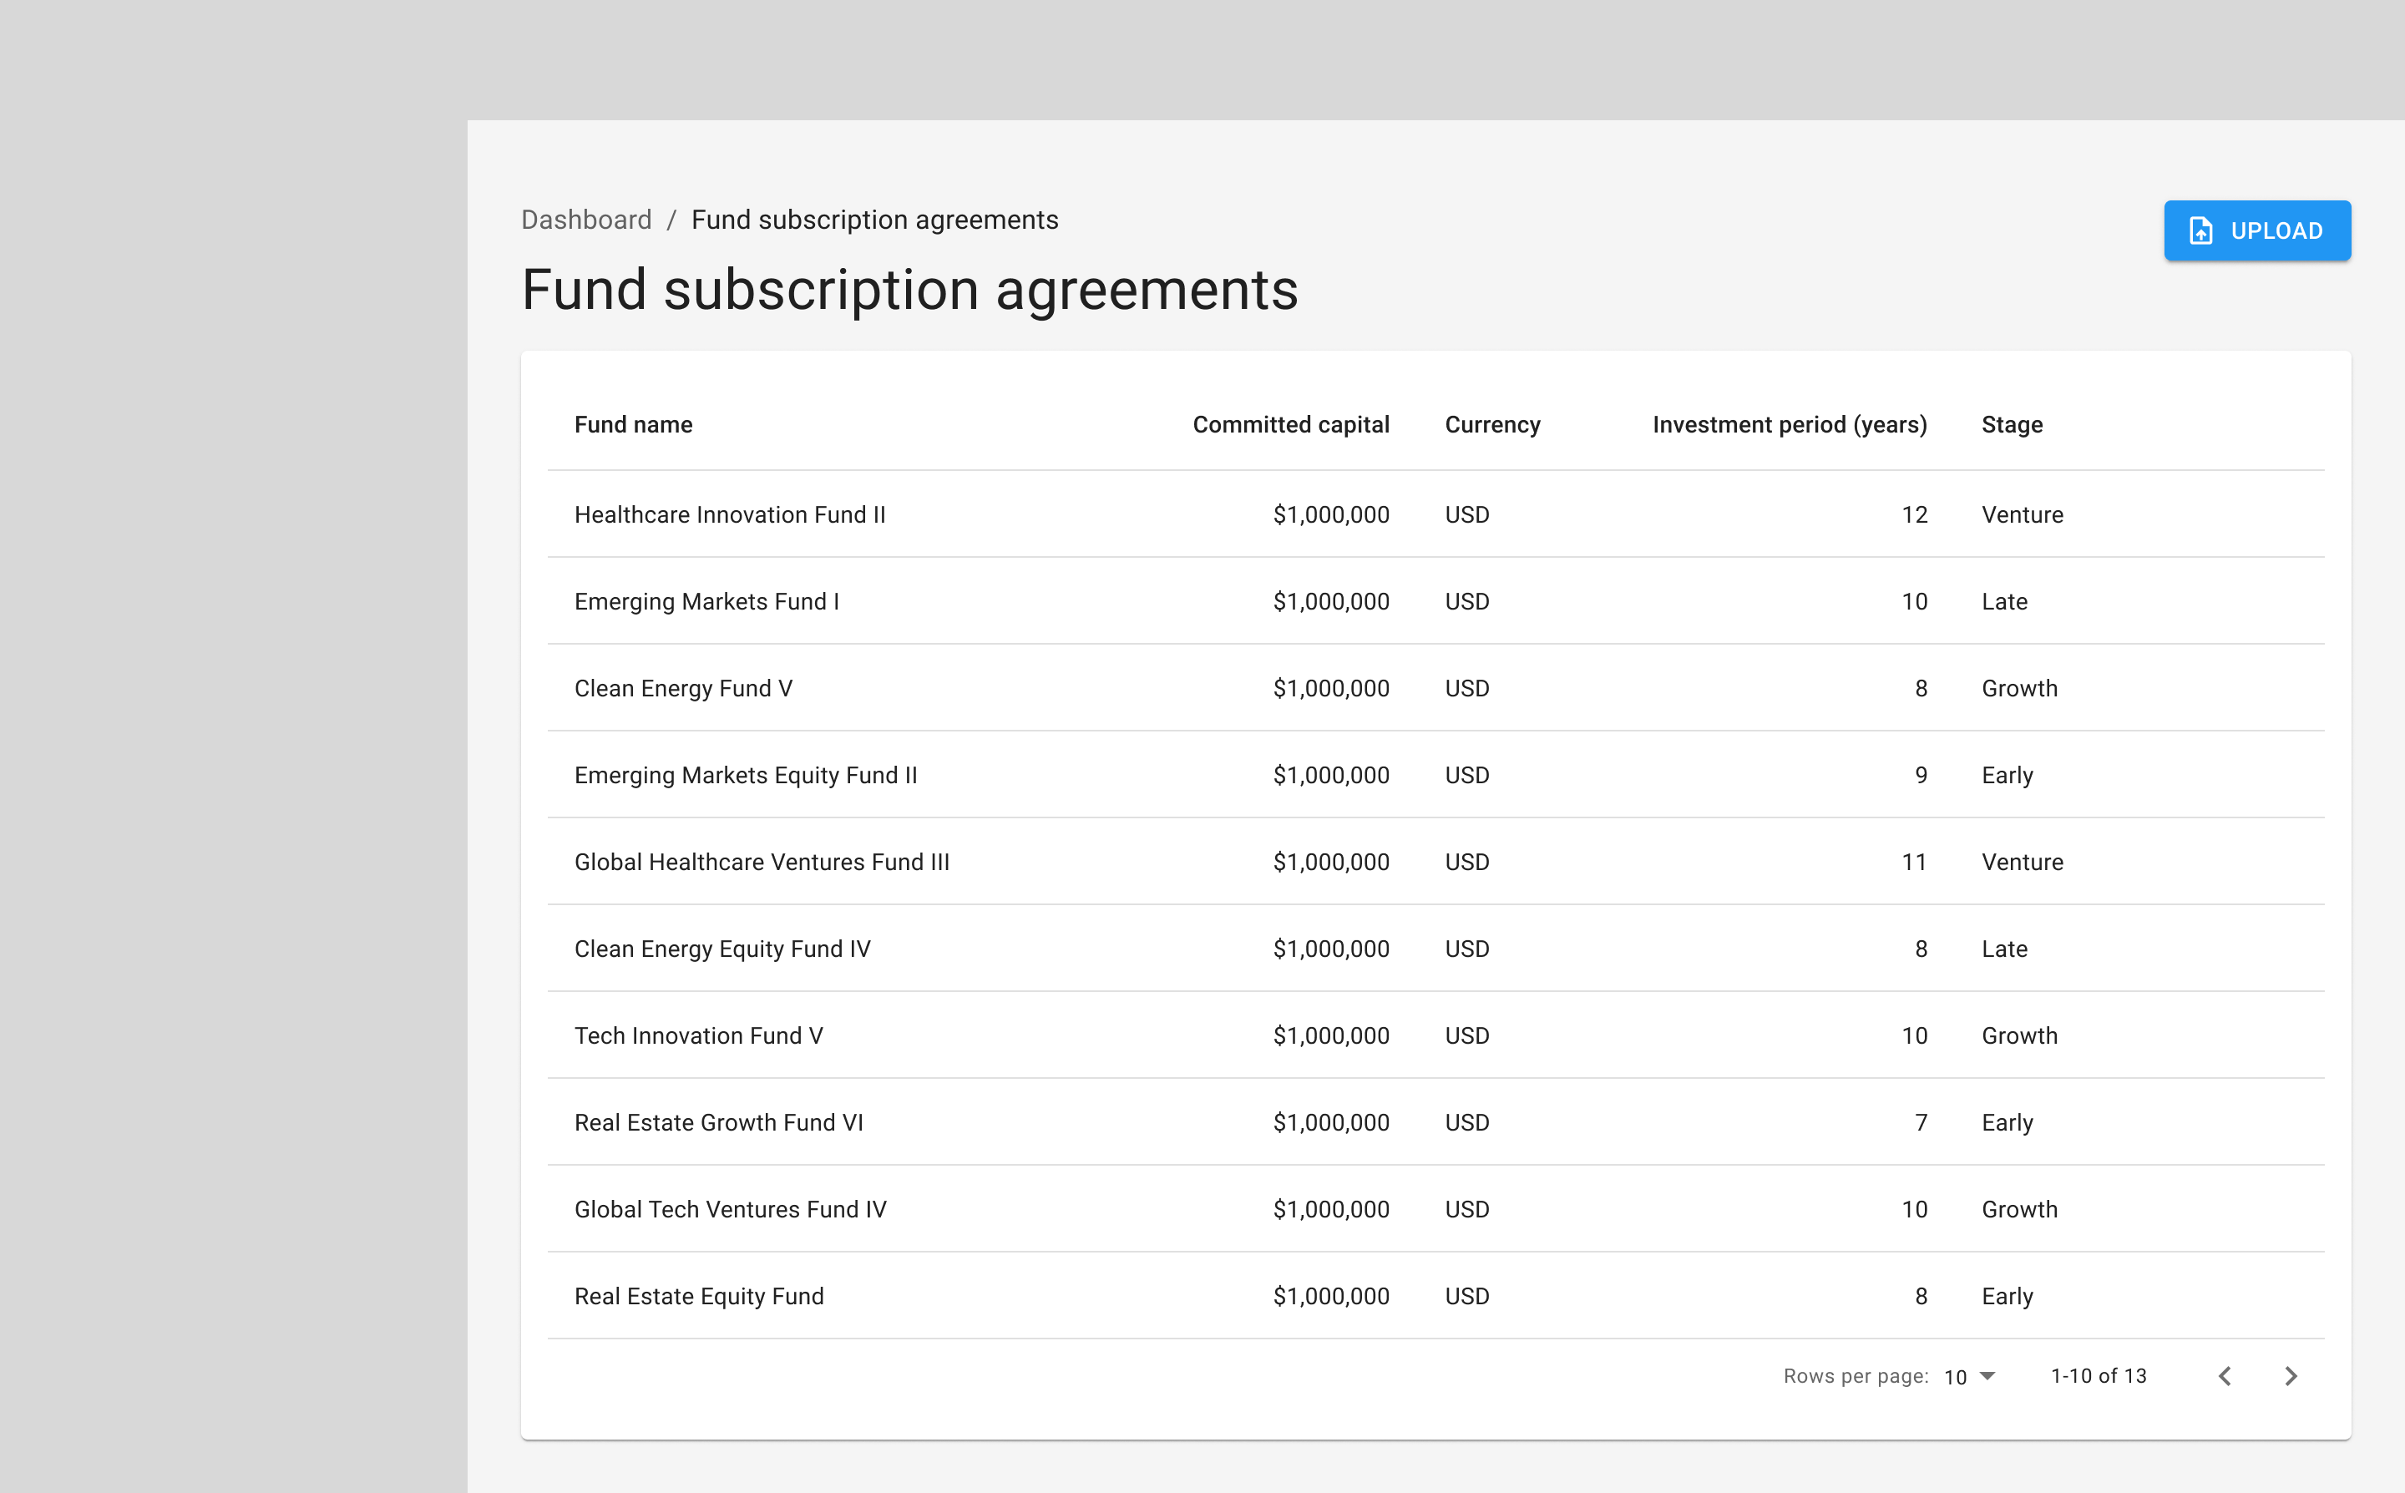Select Real Estate Growth Fund VI name
The width and height of the screenshot is (2405, 1493).
(x=719, y=1123)
